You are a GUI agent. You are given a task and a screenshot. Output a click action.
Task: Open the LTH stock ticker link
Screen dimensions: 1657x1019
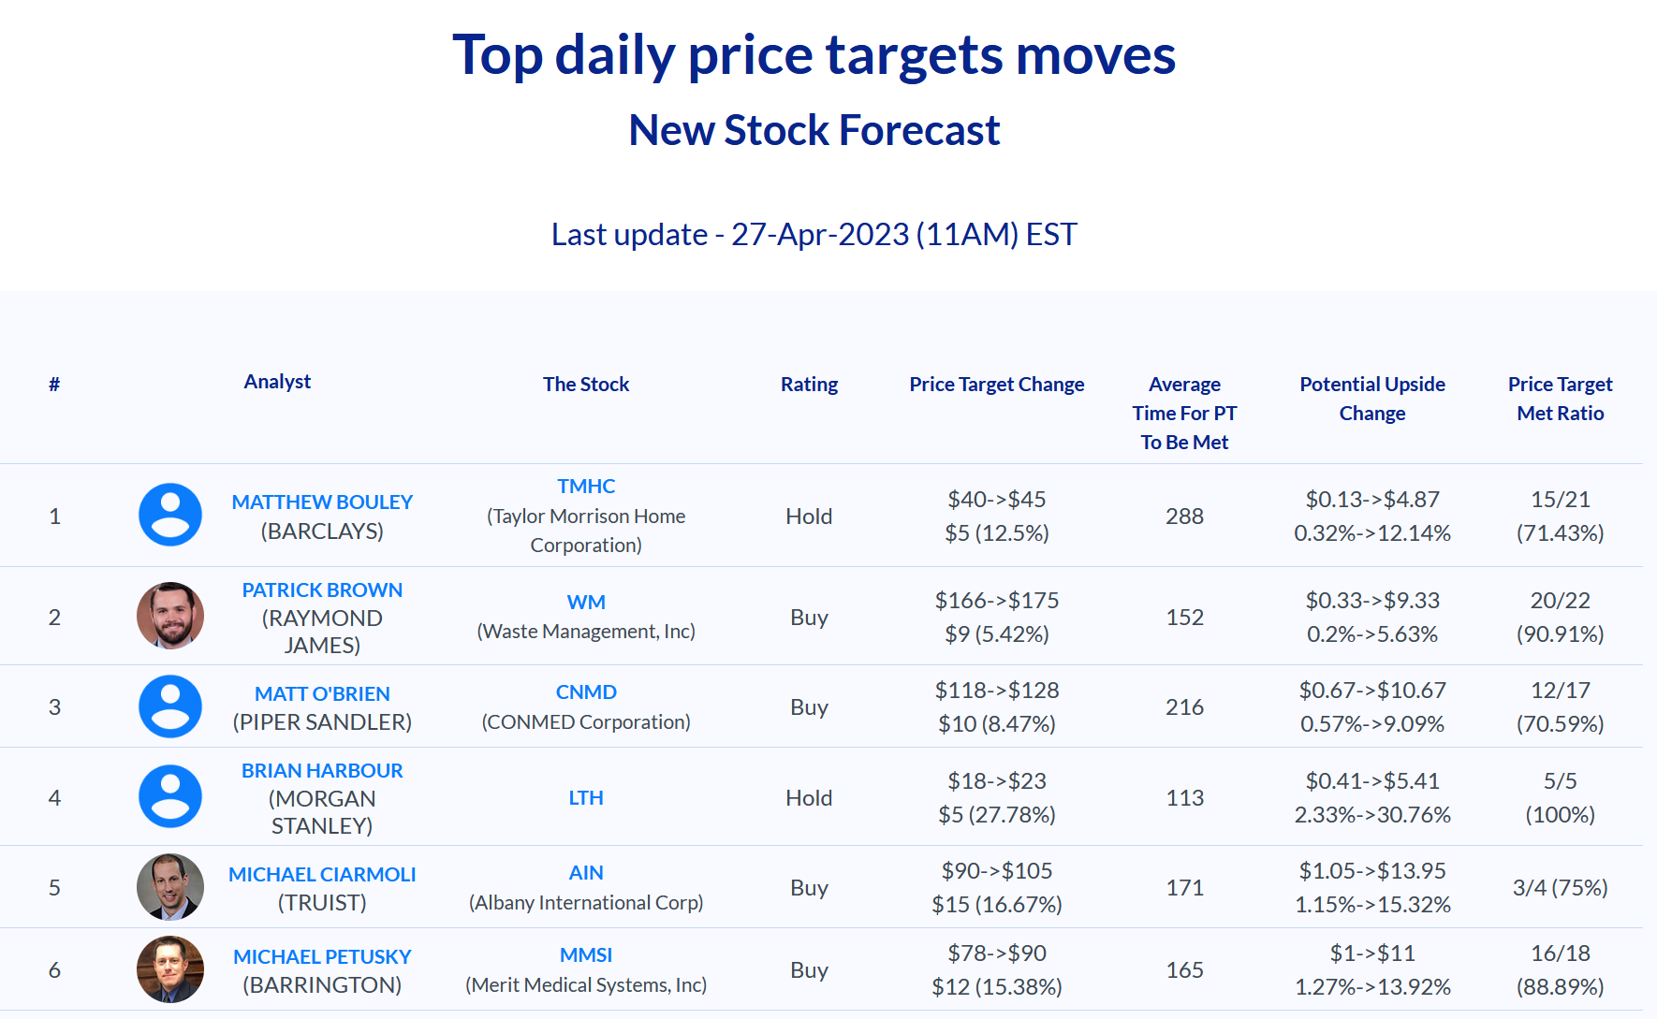point(586,797)
